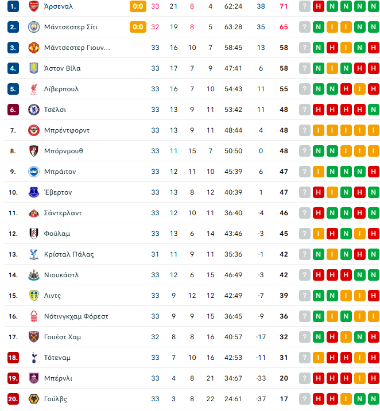
Task: Click the Manchester City club crest
Action: pos(33,27)
